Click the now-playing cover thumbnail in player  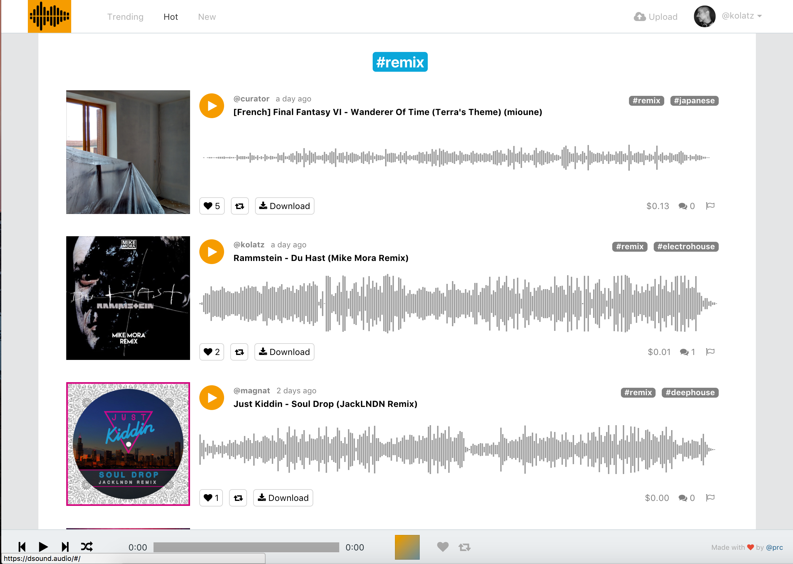(x=407, y=547)
